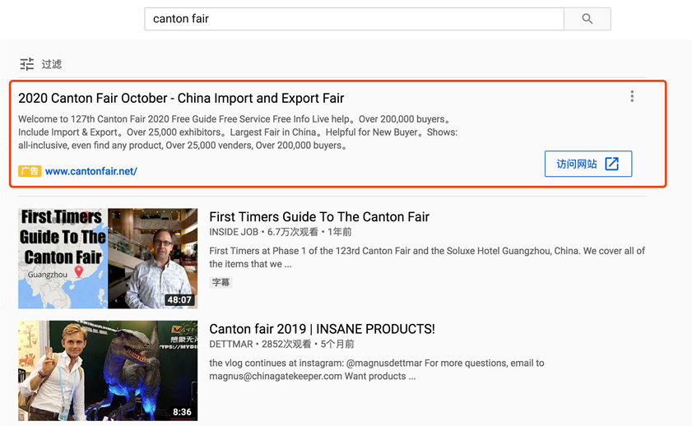The width and height of the screenshot is (692, 426).
Task: Open the First Timers Guide video thumbnail
Action: [108, 258]
